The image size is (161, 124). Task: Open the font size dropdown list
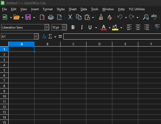coord(64,27)
